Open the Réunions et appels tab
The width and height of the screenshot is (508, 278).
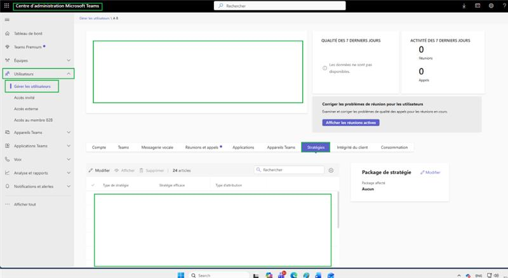(x=202, y=147)
